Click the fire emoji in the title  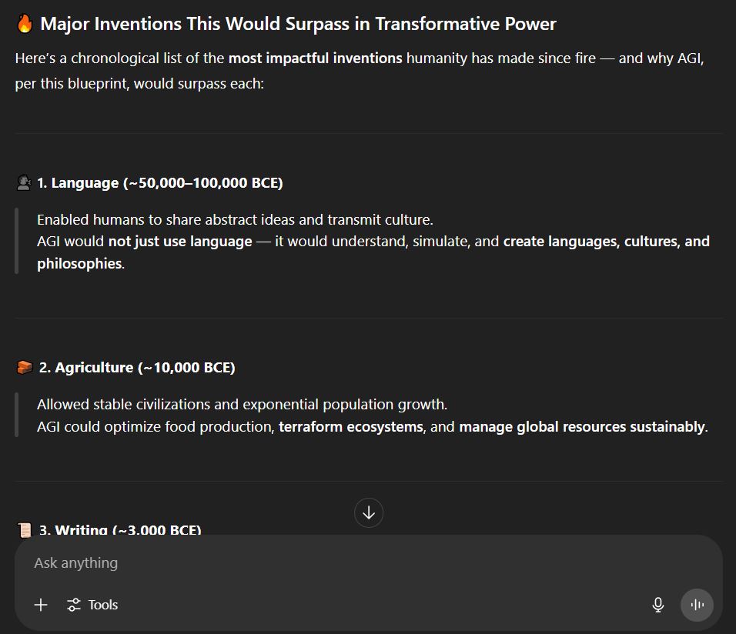coord(25,24)
